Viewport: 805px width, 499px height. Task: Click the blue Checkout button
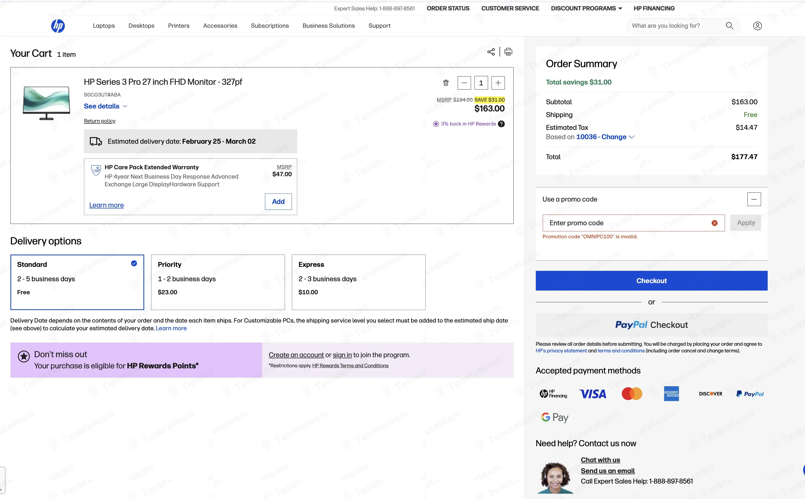[651, 280]
